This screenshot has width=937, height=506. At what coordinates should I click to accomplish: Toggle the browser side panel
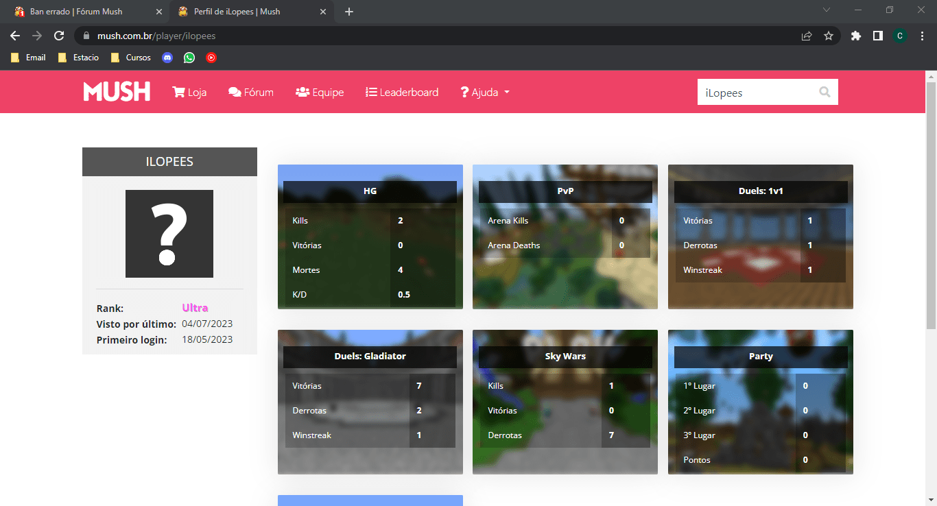[877, 36]
